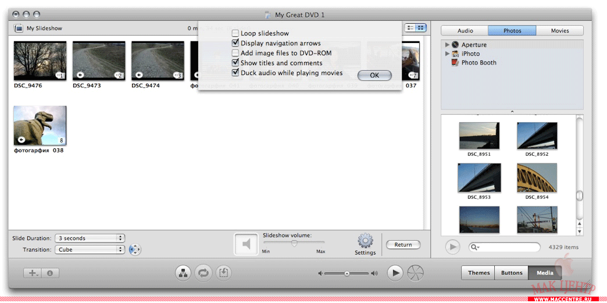Switch to the Photos tab
Viewport: 607px width, 303px height.
pos(512,31)
